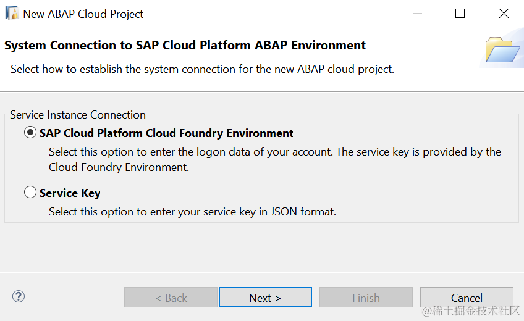Click the disabled < Back button

171,298
